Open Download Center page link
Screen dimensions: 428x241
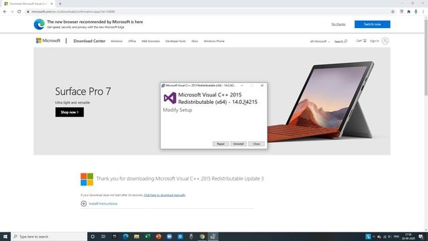pyautogui.click(x=89, y=41)
